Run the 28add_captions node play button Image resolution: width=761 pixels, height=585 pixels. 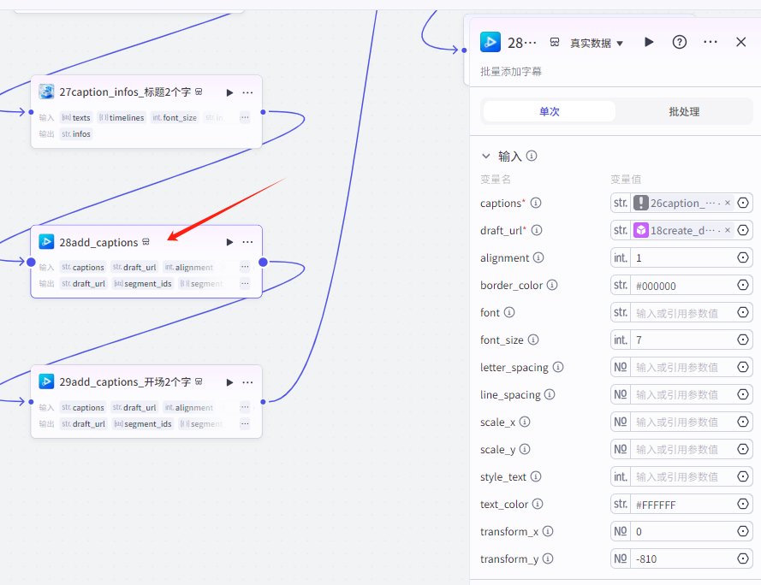[x=229, y=243]
